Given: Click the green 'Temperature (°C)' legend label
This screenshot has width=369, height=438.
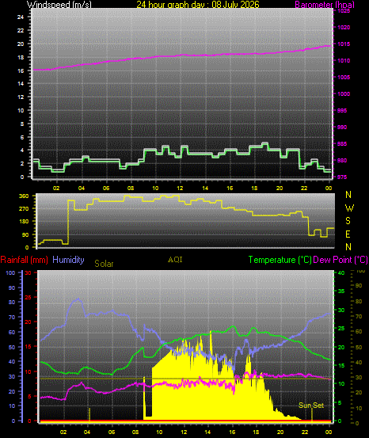Looking at the screenshot, I should pyautogui.click(x=280, y=260).
